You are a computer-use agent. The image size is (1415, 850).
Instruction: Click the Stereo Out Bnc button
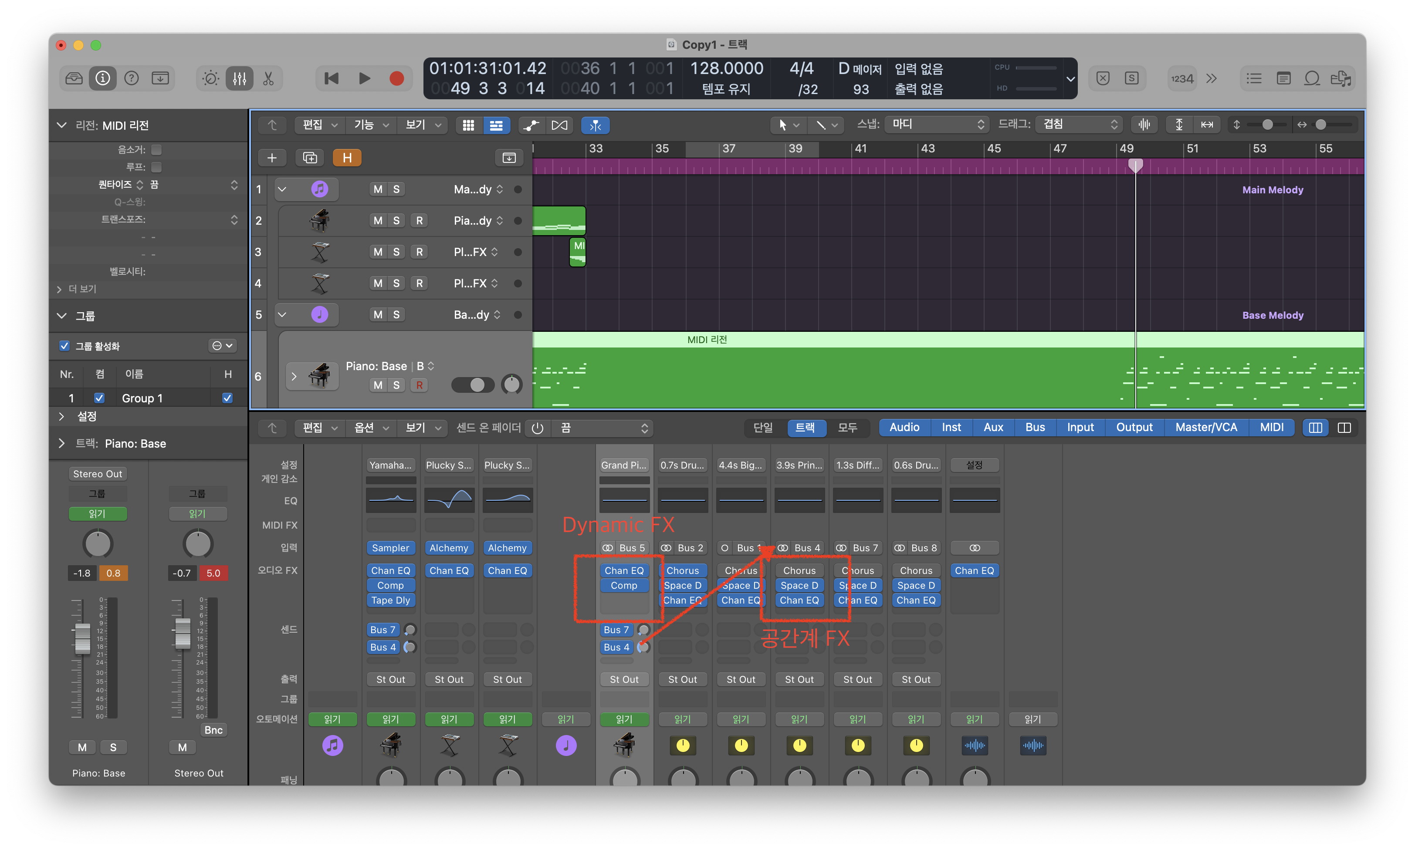tap(213, 730)
